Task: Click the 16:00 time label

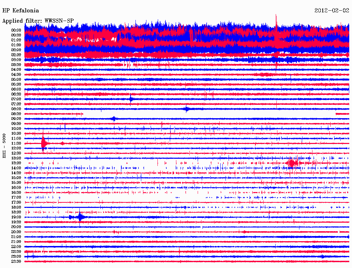Action: [16, 188]
